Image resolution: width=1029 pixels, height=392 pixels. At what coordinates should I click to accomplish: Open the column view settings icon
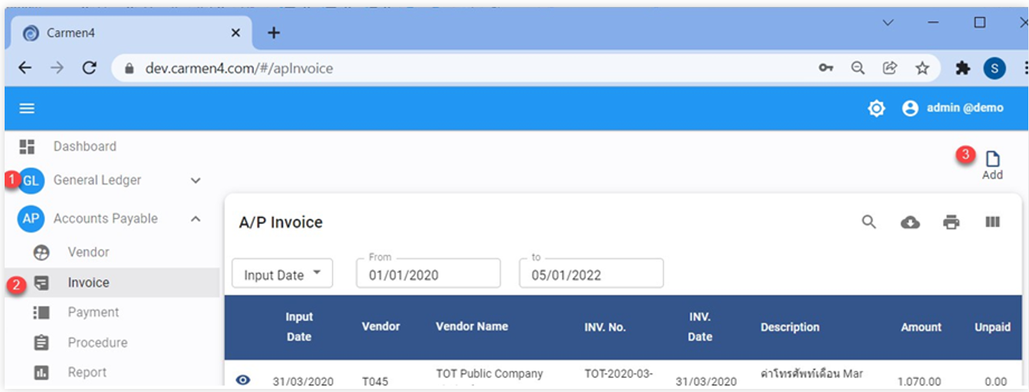coord(993,222)
